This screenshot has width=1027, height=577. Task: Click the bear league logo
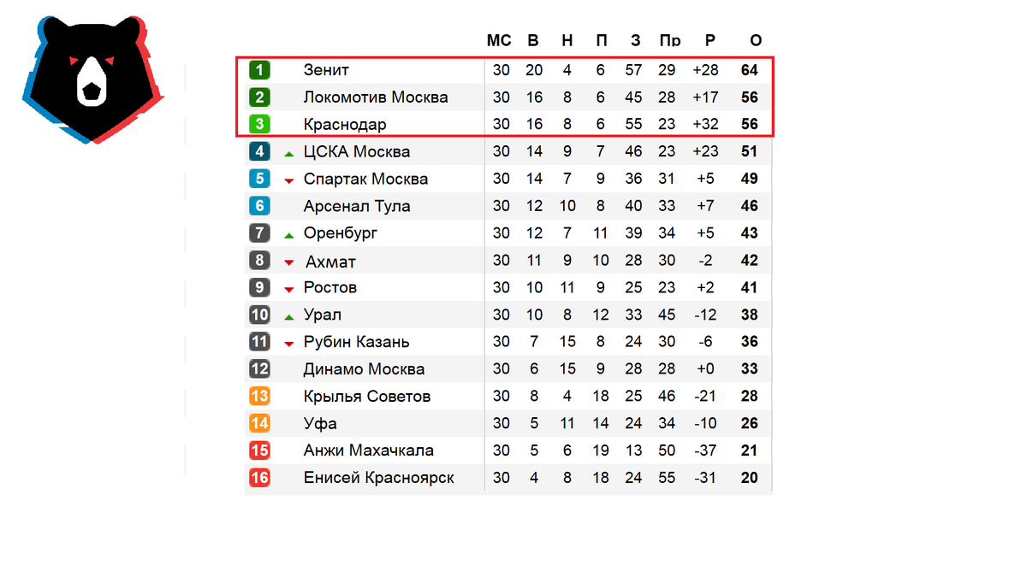93,79
